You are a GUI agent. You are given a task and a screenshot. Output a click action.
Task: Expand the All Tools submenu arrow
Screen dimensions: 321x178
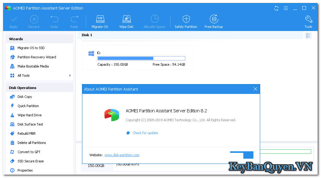click(x=70, y=75)
